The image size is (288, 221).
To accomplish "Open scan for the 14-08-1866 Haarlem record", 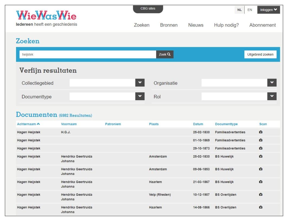I will [261, 207].
